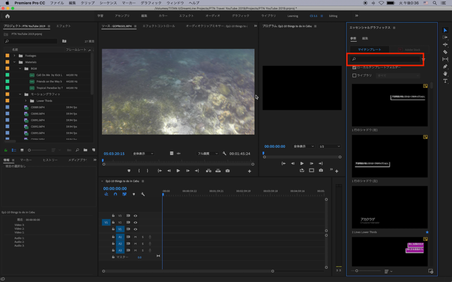The image size is (452, 282).
Task: Select the Type tool
Action: coord(445,81)
